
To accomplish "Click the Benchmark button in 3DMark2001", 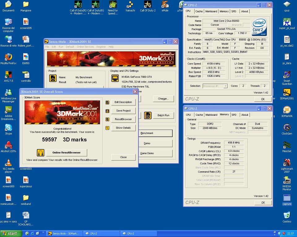I will [x=156, y=133].
